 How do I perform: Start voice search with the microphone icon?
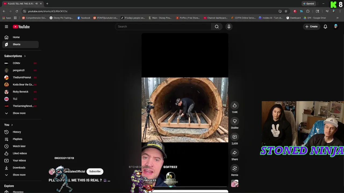229,27
